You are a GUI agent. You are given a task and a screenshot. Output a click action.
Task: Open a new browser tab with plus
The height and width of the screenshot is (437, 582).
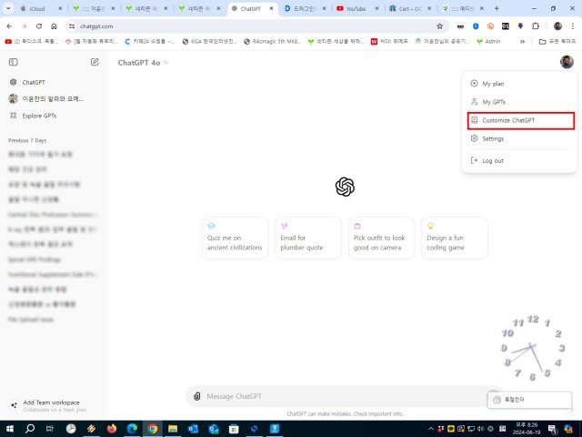497,8
